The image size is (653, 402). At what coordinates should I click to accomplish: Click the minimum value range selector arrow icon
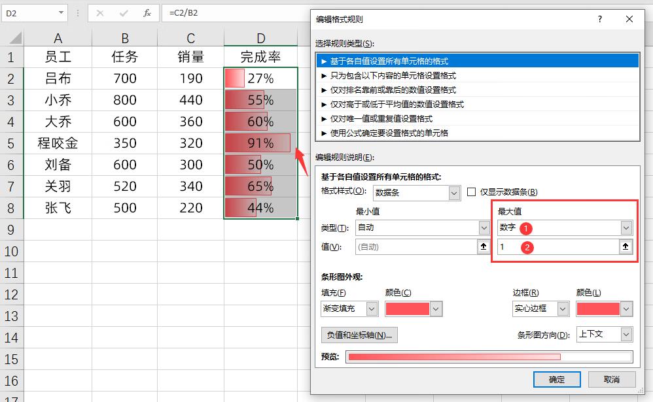tap(484, 246)
